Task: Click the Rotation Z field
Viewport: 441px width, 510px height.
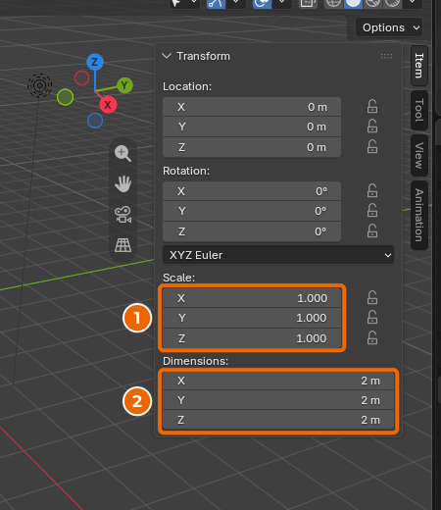Action: tap(252, 231)
